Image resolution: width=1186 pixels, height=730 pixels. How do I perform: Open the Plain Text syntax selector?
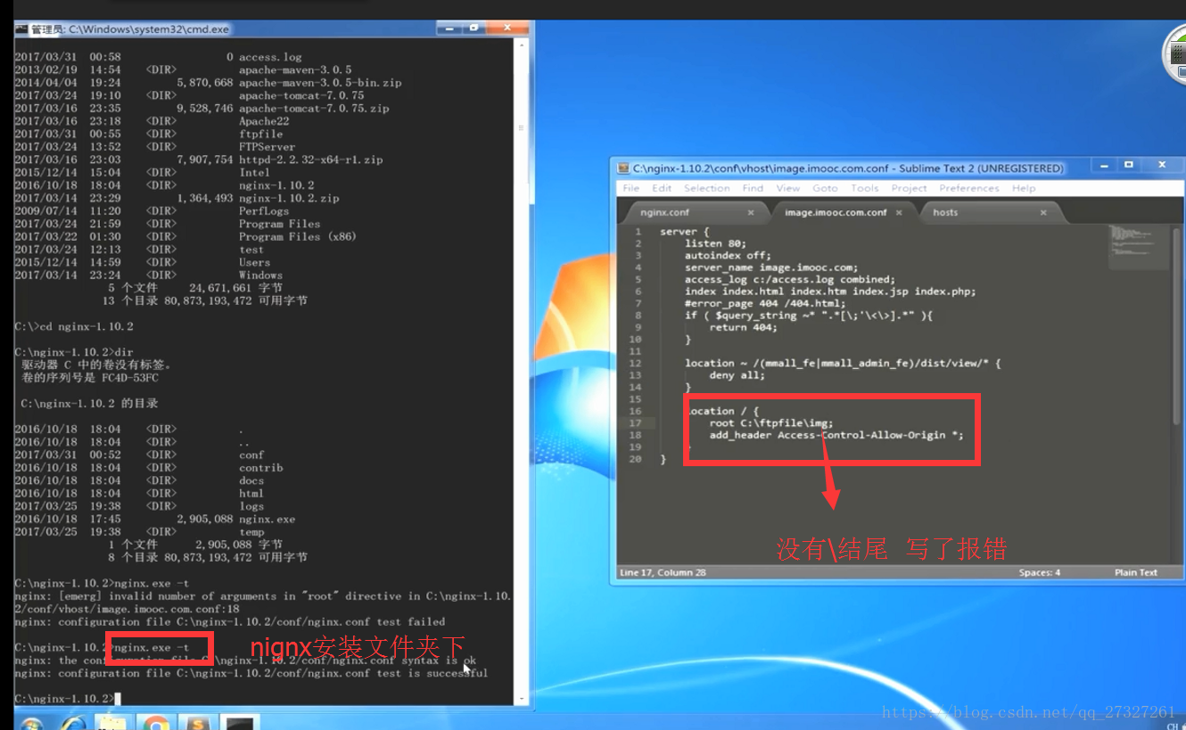point(1136,572)
